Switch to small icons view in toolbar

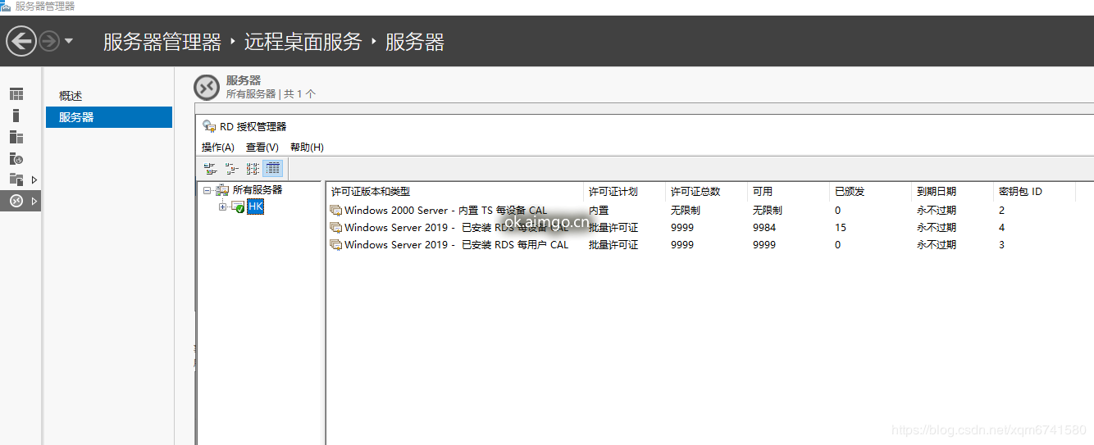232,169
